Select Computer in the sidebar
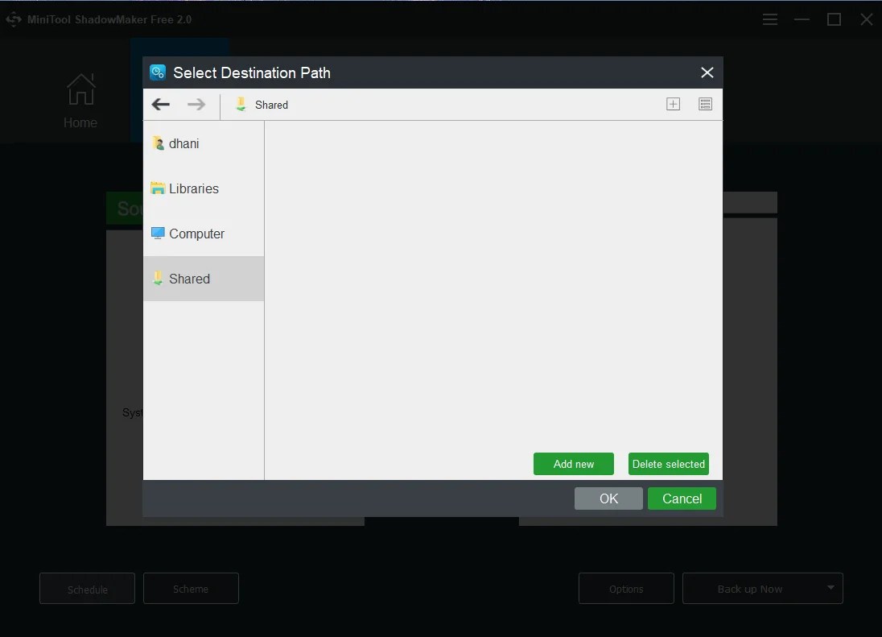 [x=196, y=234]
